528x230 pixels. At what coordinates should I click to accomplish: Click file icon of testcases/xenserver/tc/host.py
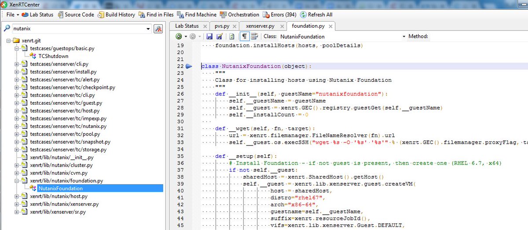(x=25, y=111)
